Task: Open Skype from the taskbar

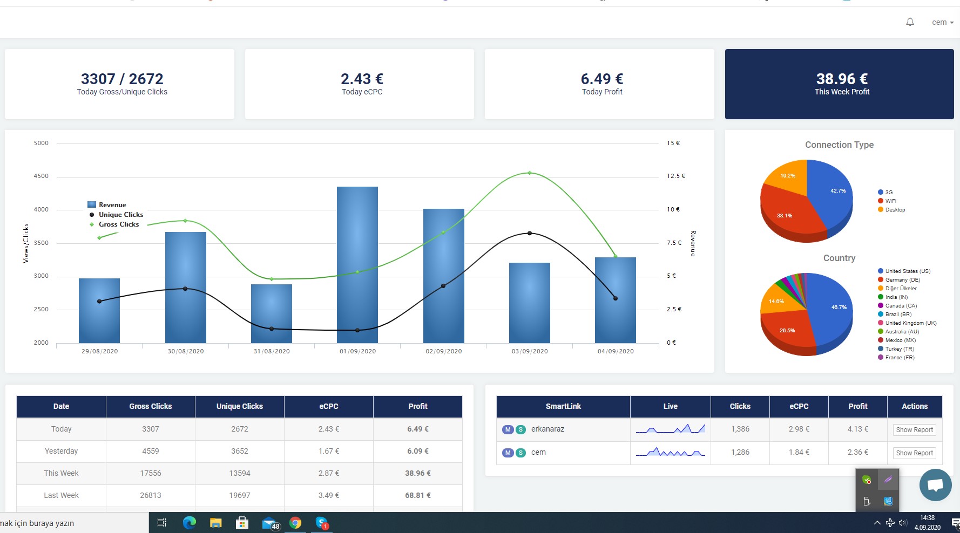Action: point(322,523)
